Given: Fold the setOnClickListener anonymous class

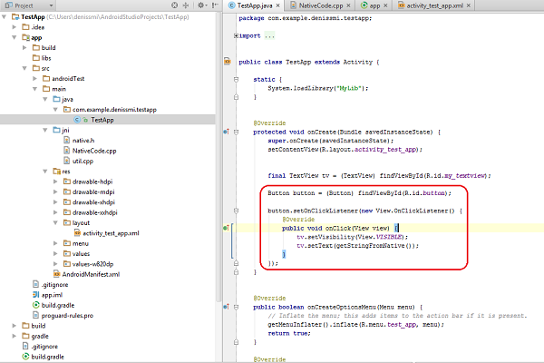Looking at the screenshot, I should tap(237, 211).
